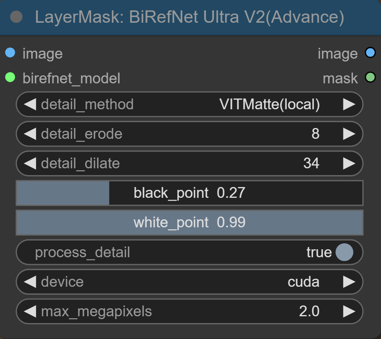Decrease detail_erode with left arrow
This screenshot has width=381, height=339.
coord(30,134)
